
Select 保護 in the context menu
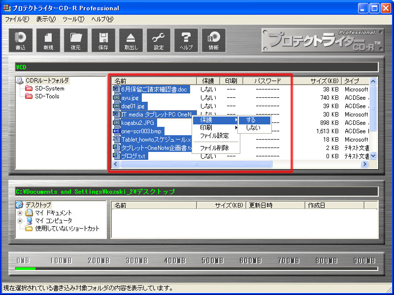(x=216, y=120)
